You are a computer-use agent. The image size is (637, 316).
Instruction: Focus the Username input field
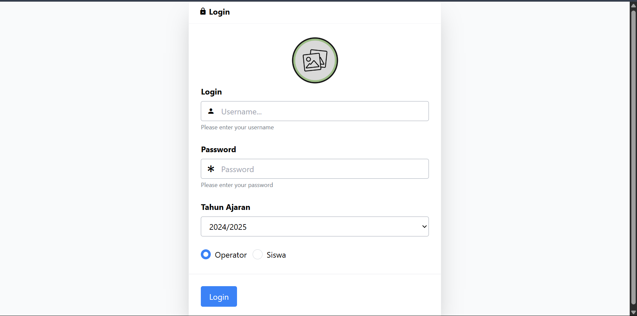pos(322,111)
